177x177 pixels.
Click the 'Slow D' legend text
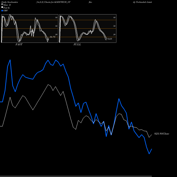click(x=7, y=5)
